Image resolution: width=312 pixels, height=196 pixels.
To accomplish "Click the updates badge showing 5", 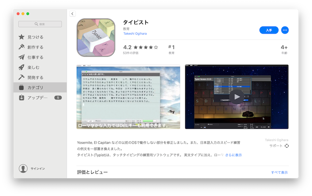I will point(58,98).
